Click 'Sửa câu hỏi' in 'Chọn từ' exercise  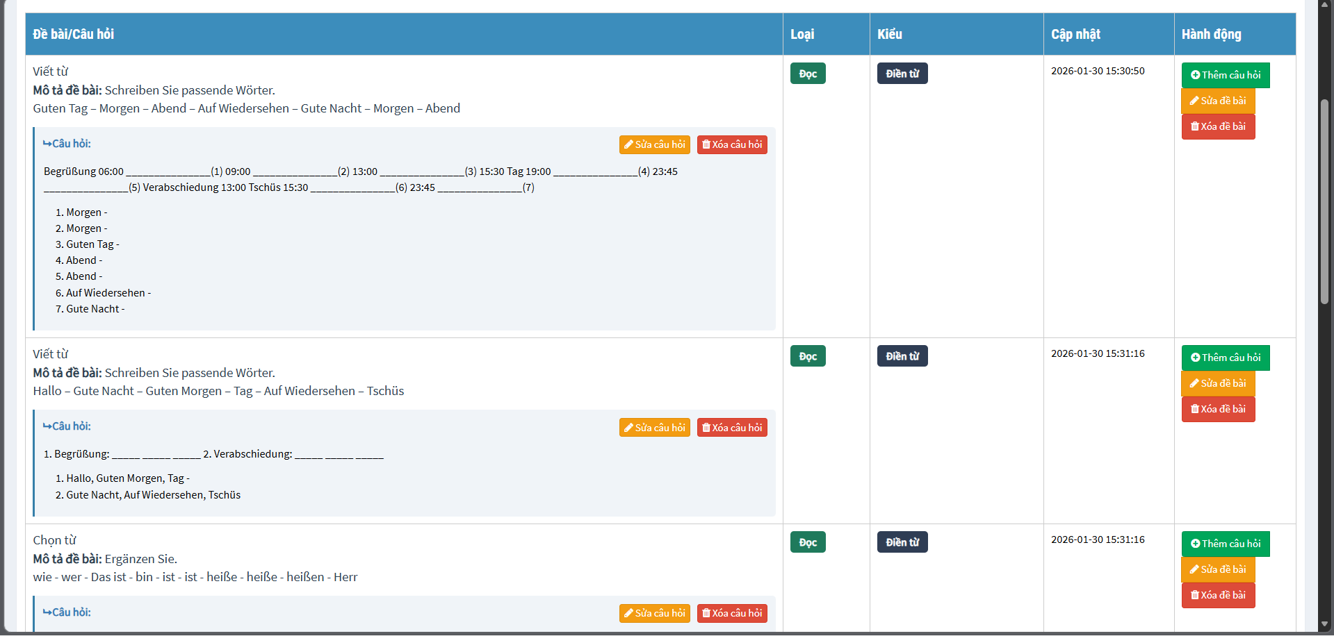click(654, 613)
